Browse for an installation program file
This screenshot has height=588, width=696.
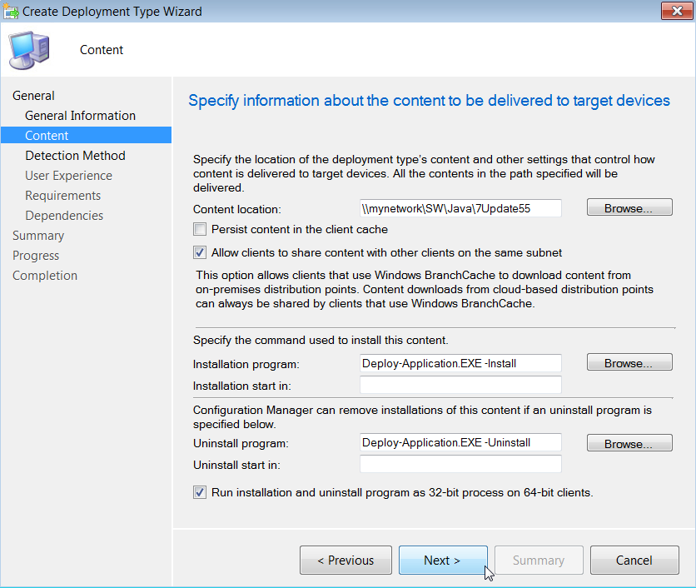tap(629, 362)
